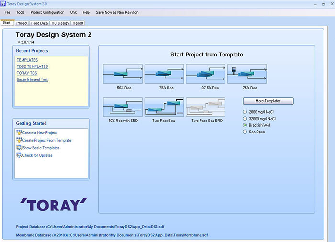Click the Getting Started heading

(x=31, y=123)
